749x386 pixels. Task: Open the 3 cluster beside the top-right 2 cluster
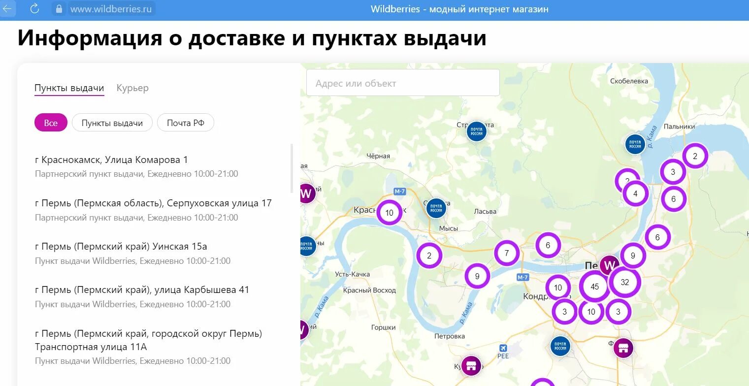click(673, 172)
